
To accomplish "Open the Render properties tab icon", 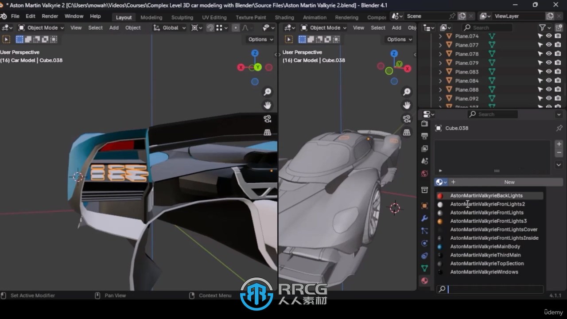I will (x=425, y=124).
